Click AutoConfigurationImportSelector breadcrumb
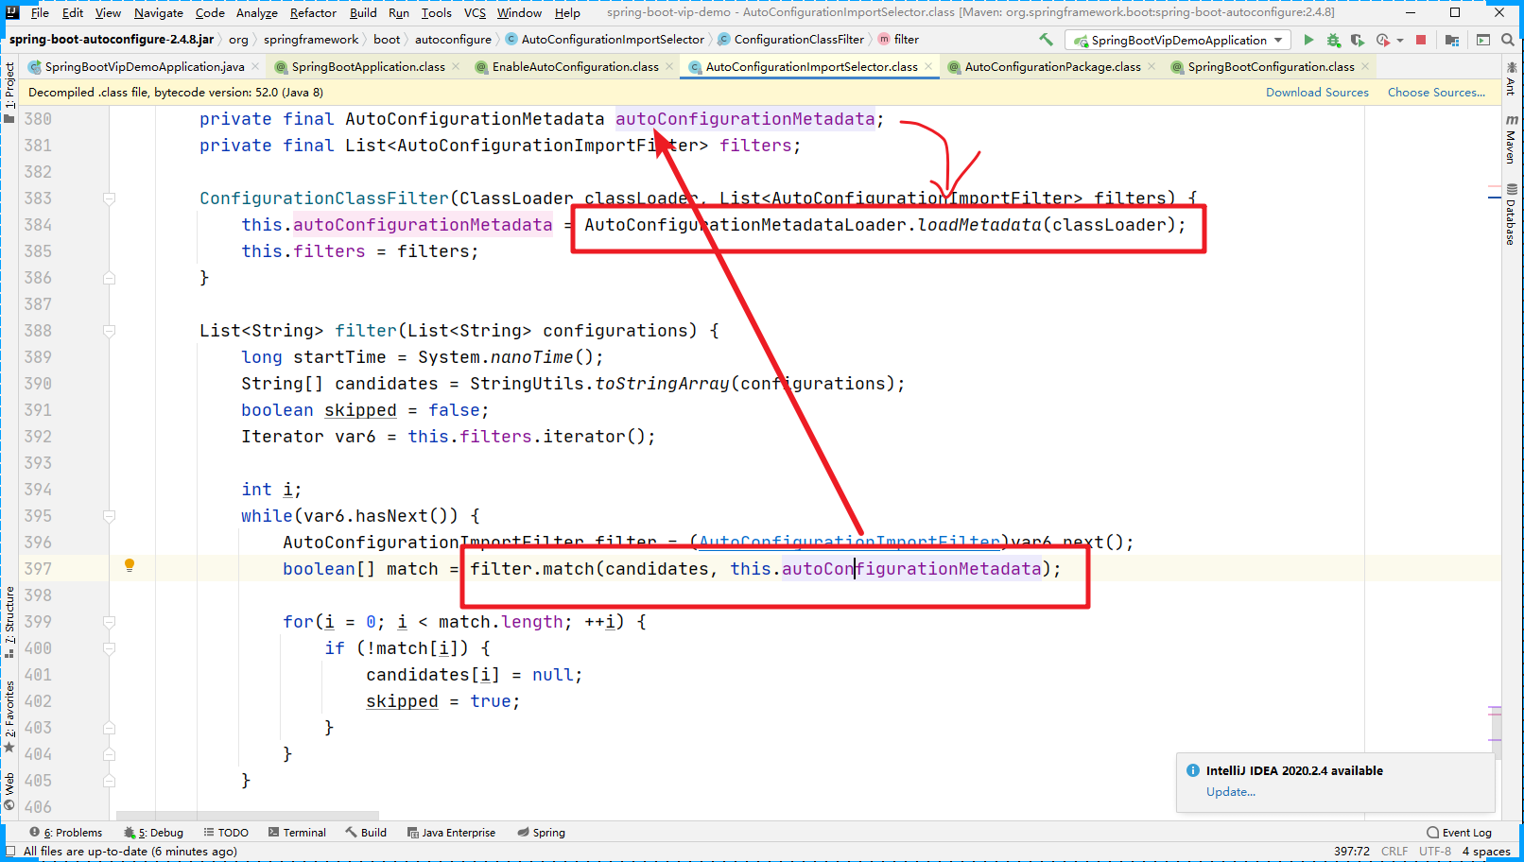Screen dimensions: 1524x862 [x=605, y=40]
